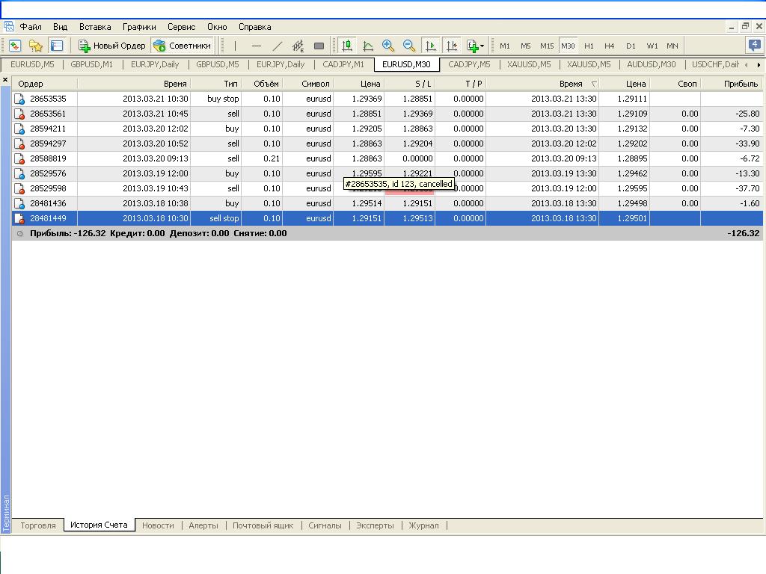This screenshot has width=766, height=574.
Task: Click the Market Watch star icon
Action: tap(36, 46)
